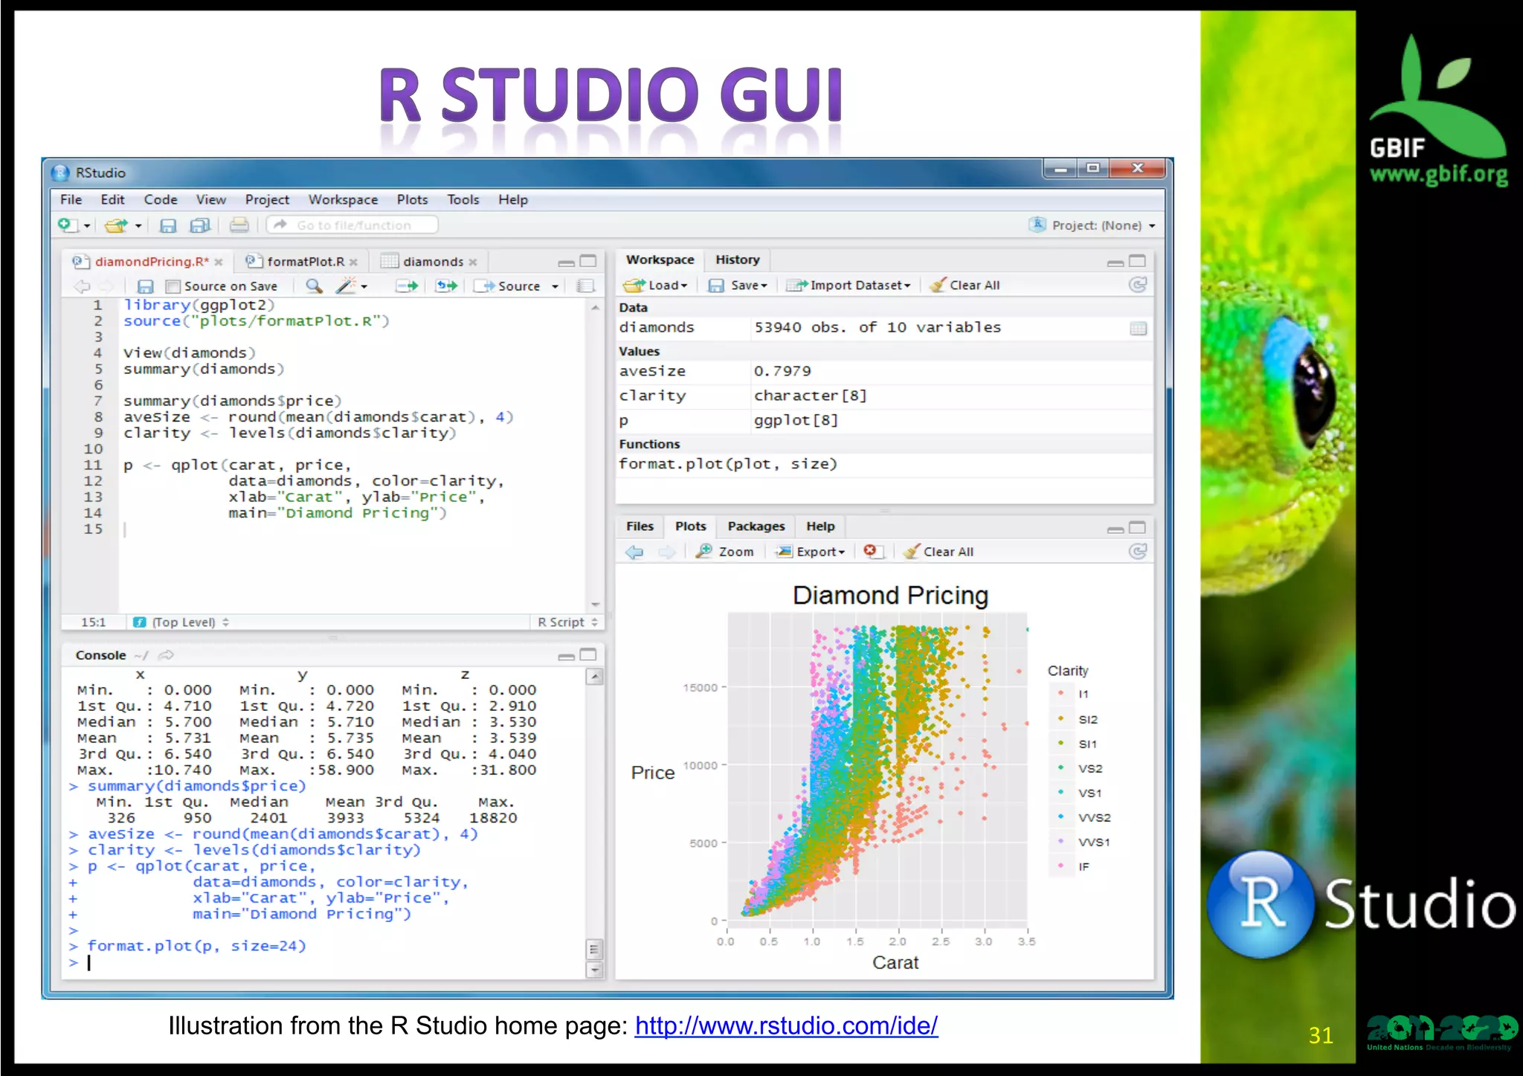Click the Source button in editor
Viewport: 1523px width, 1076px height.
508,286
